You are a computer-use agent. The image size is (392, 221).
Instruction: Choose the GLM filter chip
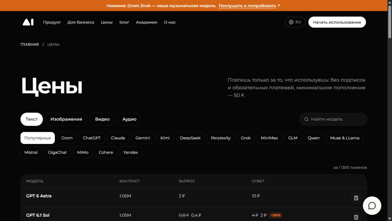point(293,138)
